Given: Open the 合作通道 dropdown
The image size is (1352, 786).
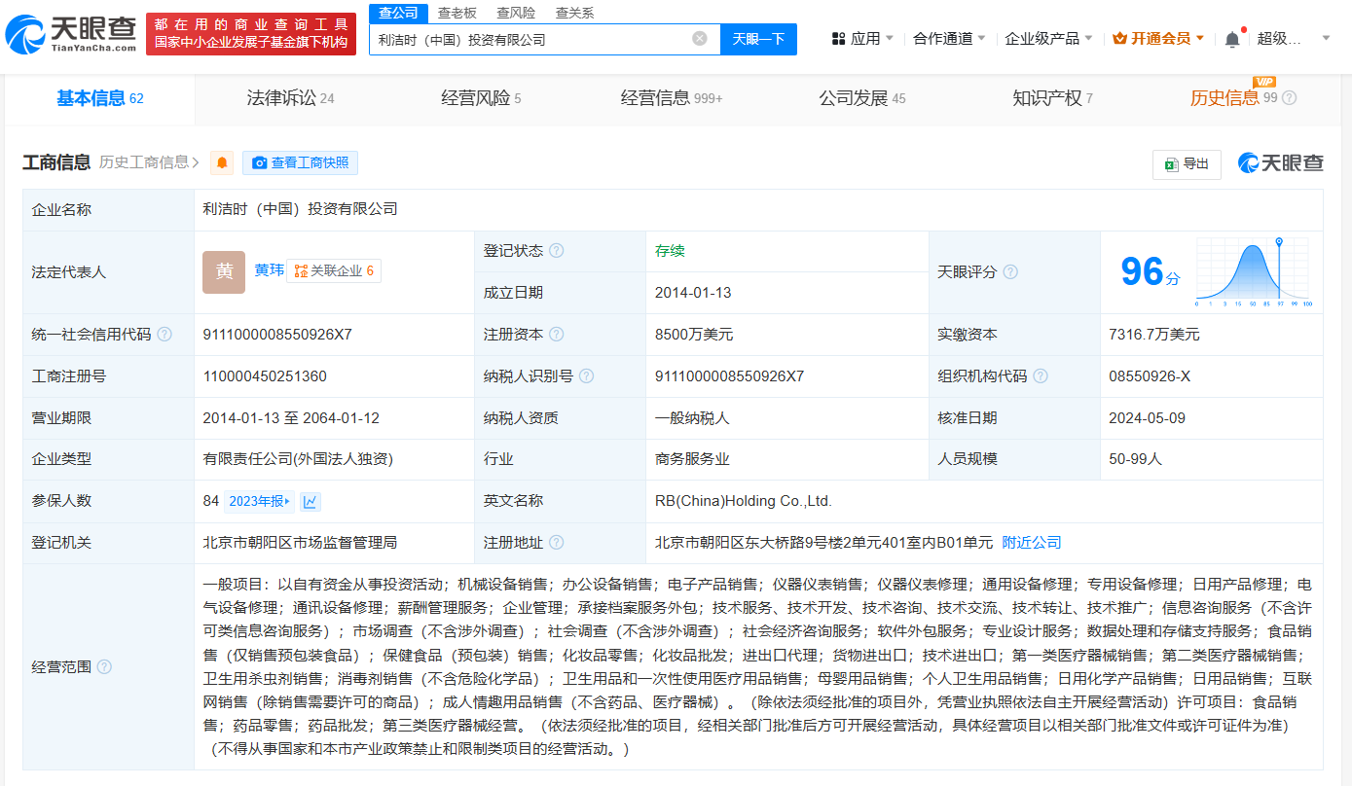Looking at the screenshot, I should (949, 39).
